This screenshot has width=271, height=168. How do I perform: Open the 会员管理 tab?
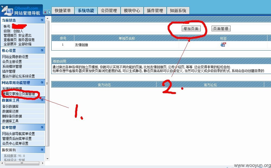pyautogui.click(x=109, y=11)
